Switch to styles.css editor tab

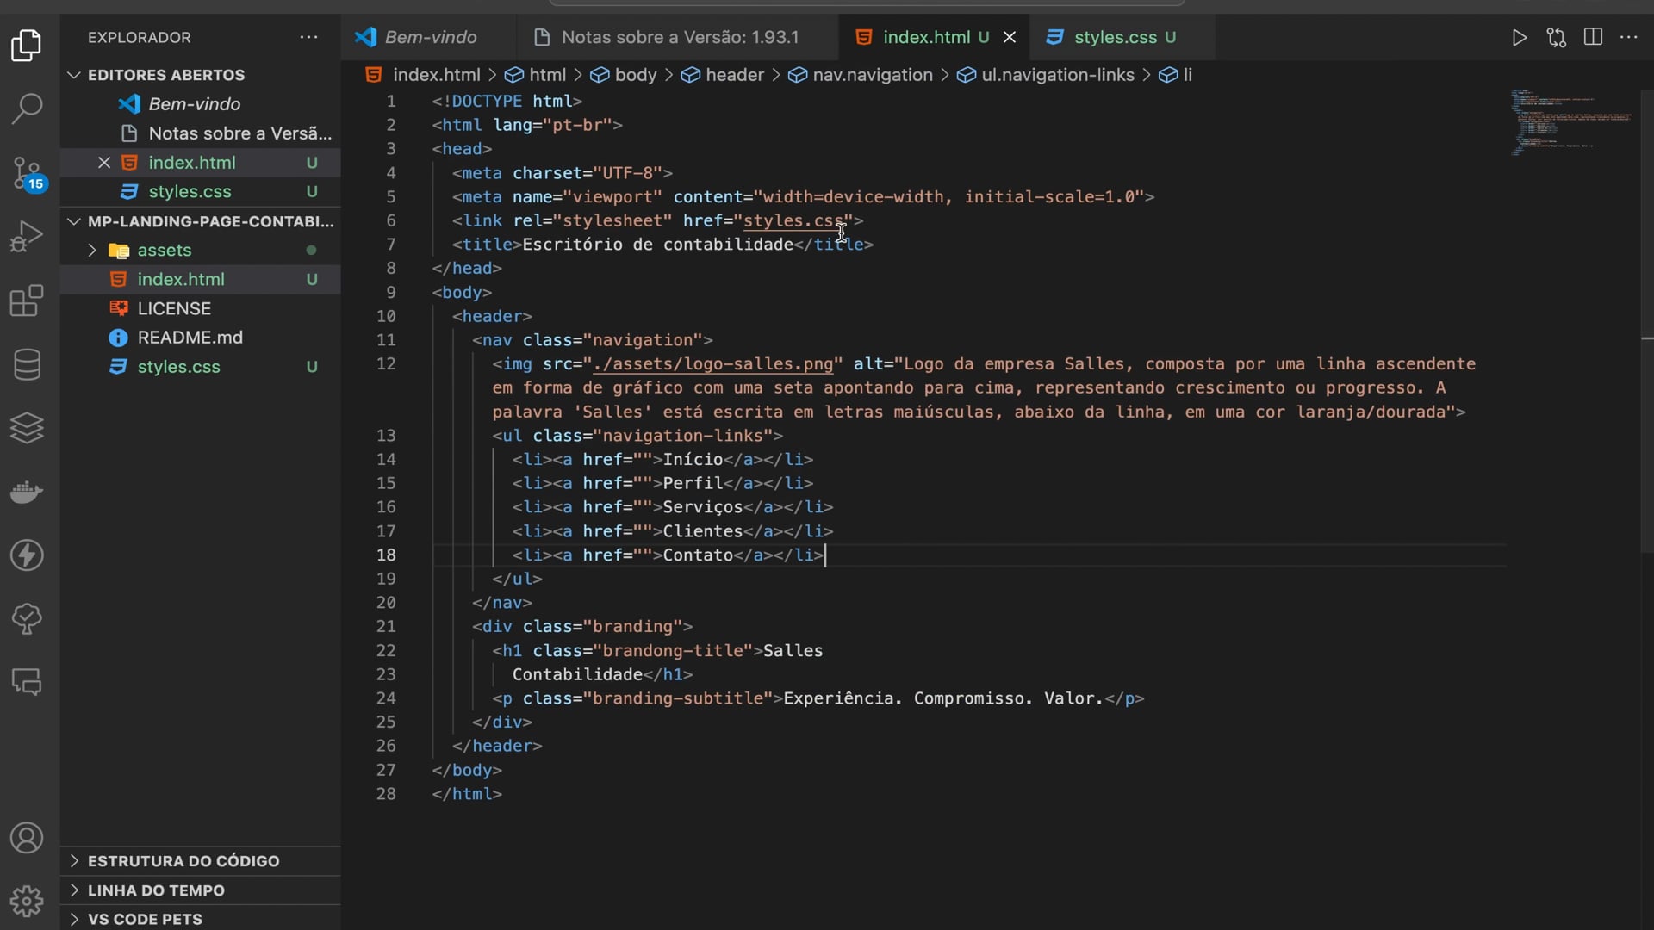(x=1115, y=37)
